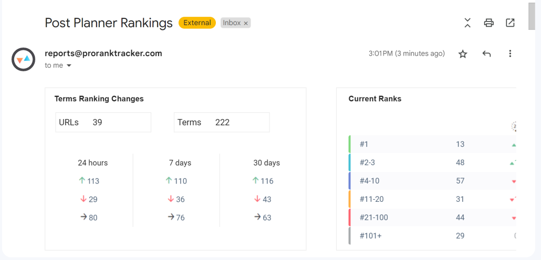The height and width of the screenshot is (260, 541).
Task: Click the 'Current Ranks' heading
Action: pos(375,99)
